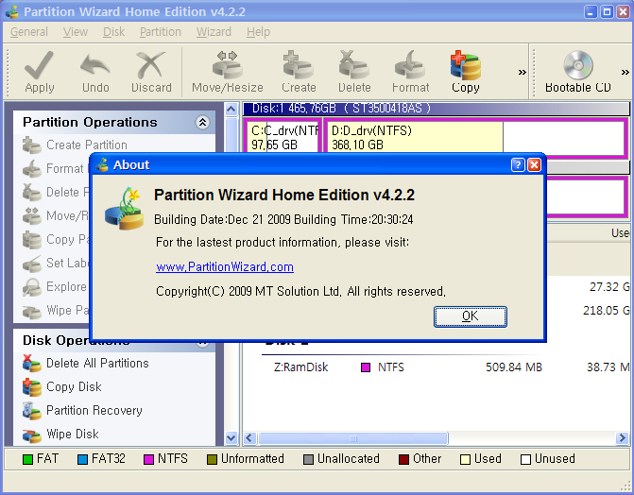Viewport: 634px width, 495px height.
Task: Click the Apply checkmark toolbar icon
Action: [x=39, y=71]
